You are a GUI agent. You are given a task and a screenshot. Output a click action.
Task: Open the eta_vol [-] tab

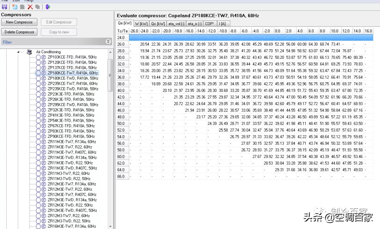tap(176, 24)
